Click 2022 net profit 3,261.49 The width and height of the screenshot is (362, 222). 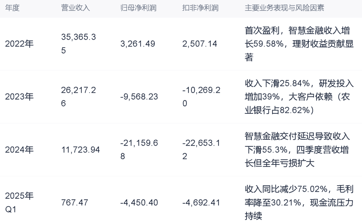(137, 44)
